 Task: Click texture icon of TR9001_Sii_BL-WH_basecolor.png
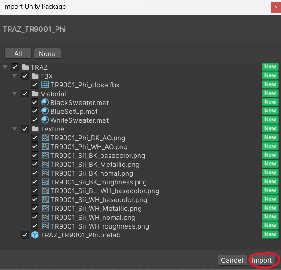pyautogui.click(x=45, y=191)
